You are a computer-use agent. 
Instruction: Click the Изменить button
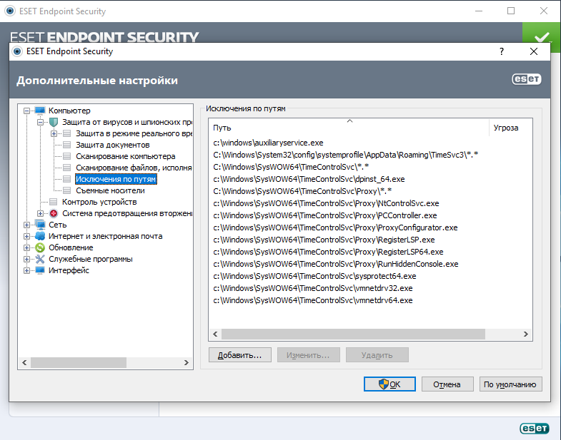[308, 355]
